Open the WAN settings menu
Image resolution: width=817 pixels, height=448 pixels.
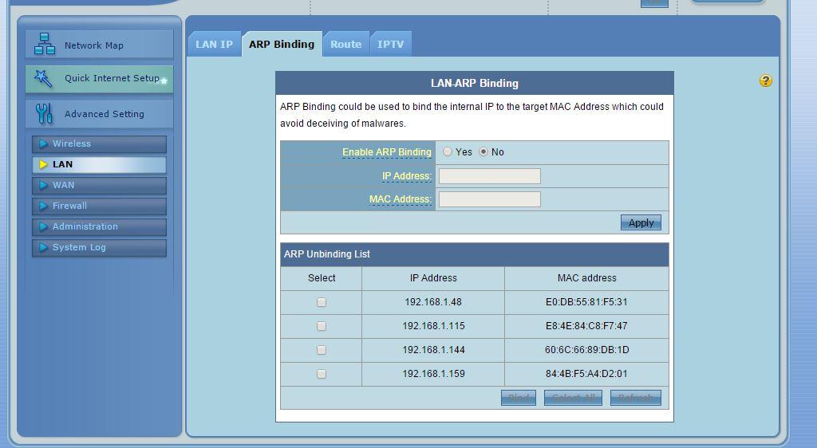[99, 185]
